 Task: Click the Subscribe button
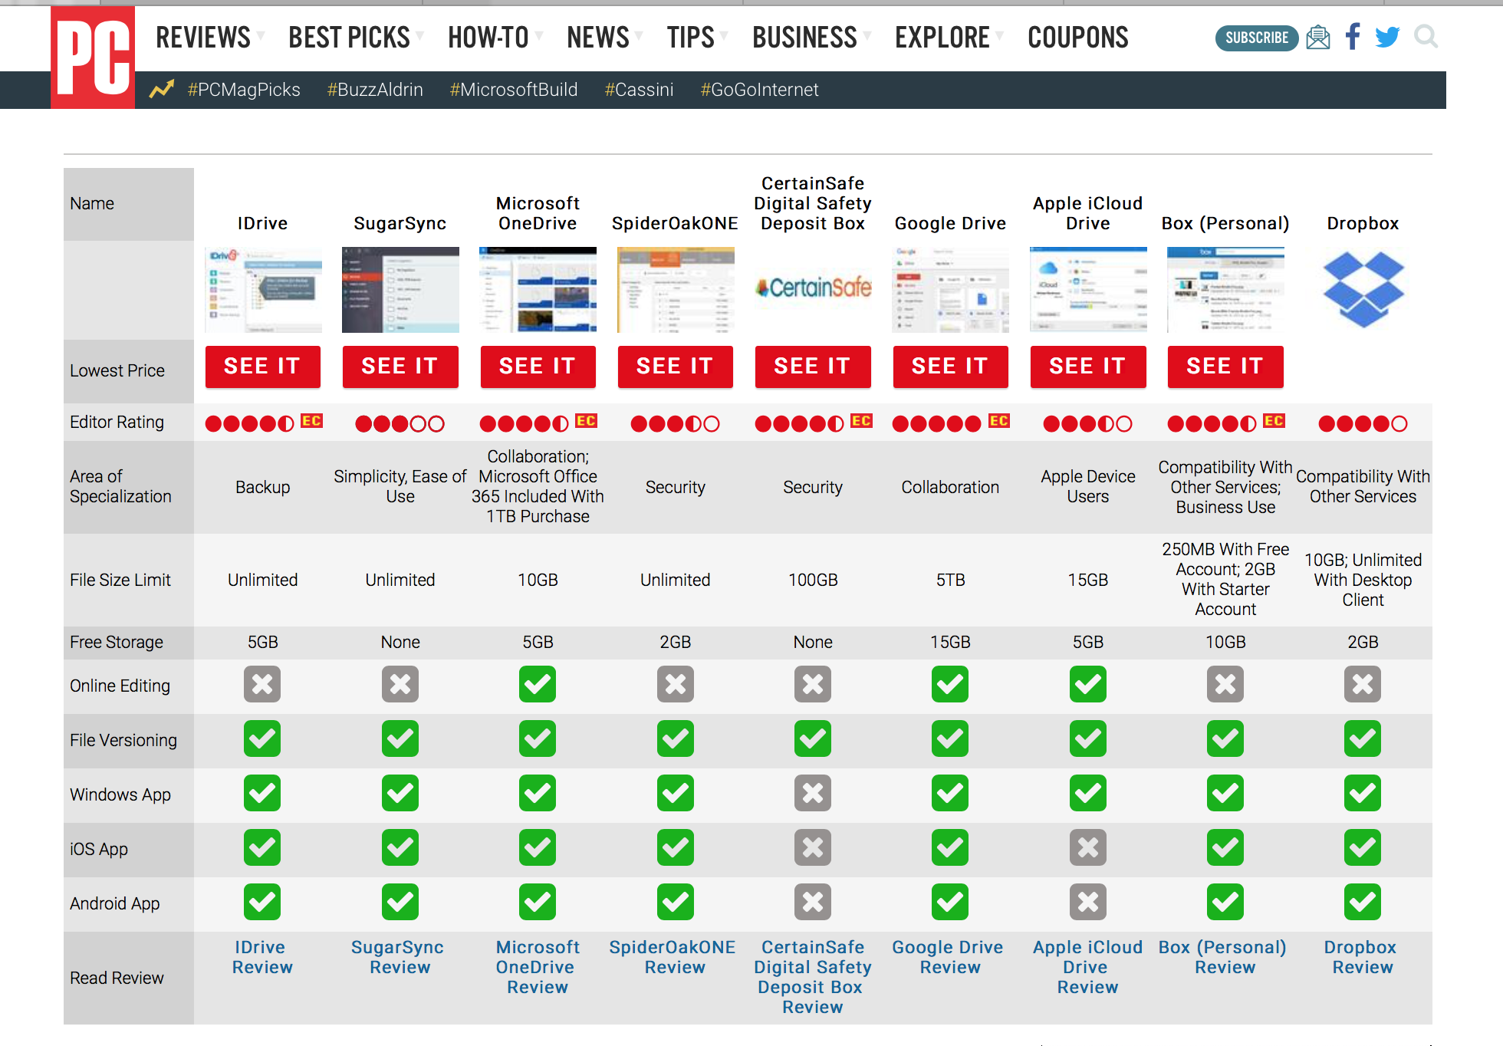coord(1257,38)
